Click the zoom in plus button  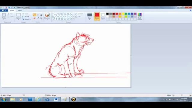pos(190,95)
